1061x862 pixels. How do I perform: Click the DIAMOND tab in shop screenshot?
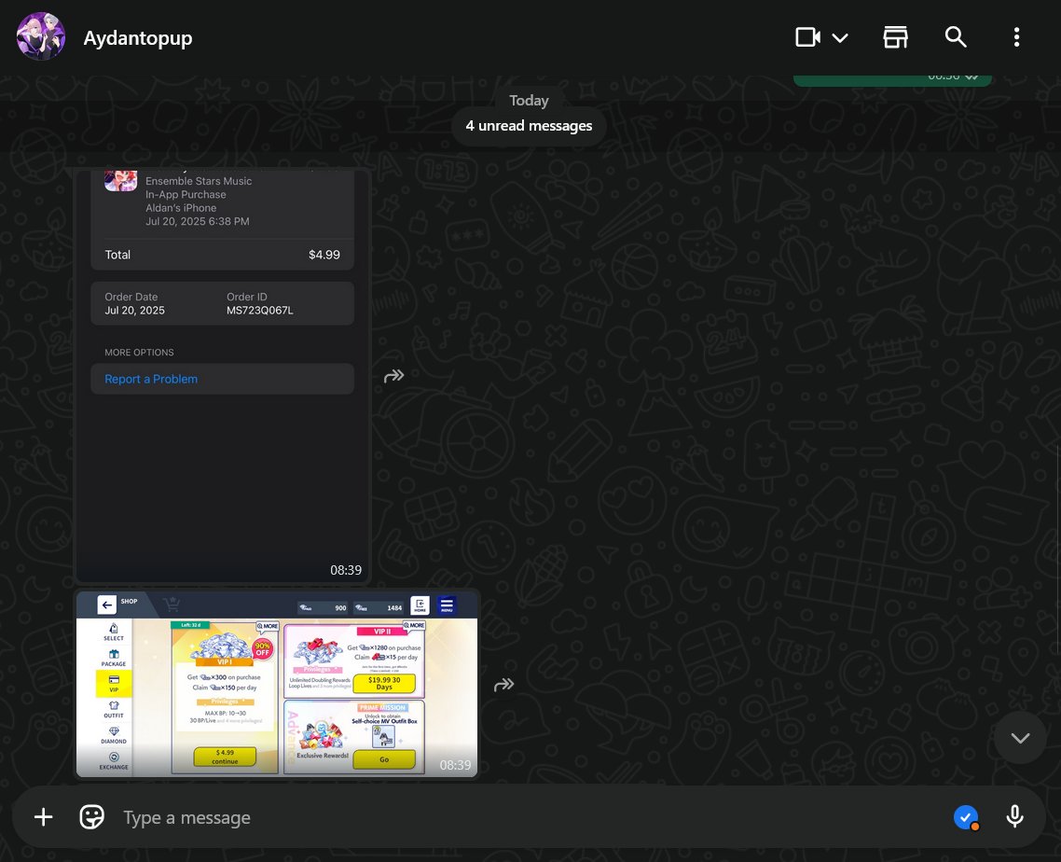[114, 735]
